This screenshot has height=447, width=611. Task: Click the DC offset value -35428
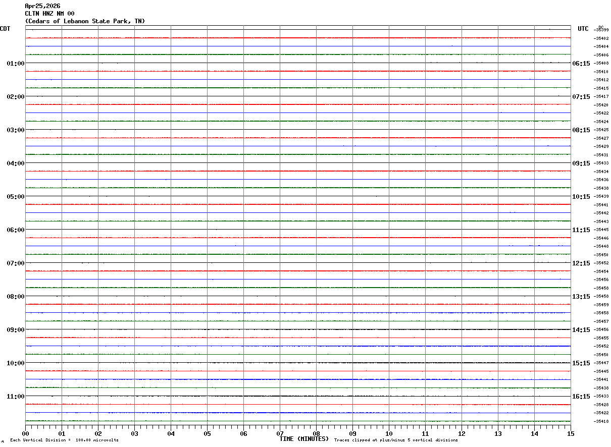[x=601, y=405]
